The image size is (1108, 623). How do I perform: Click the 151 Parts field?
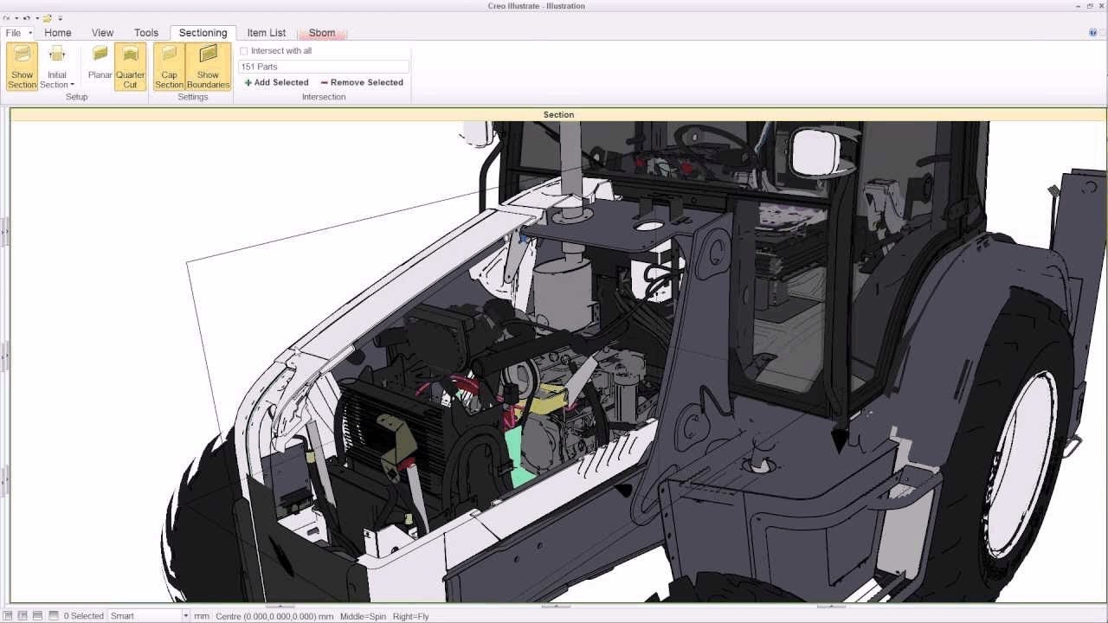tap(324, 67)
